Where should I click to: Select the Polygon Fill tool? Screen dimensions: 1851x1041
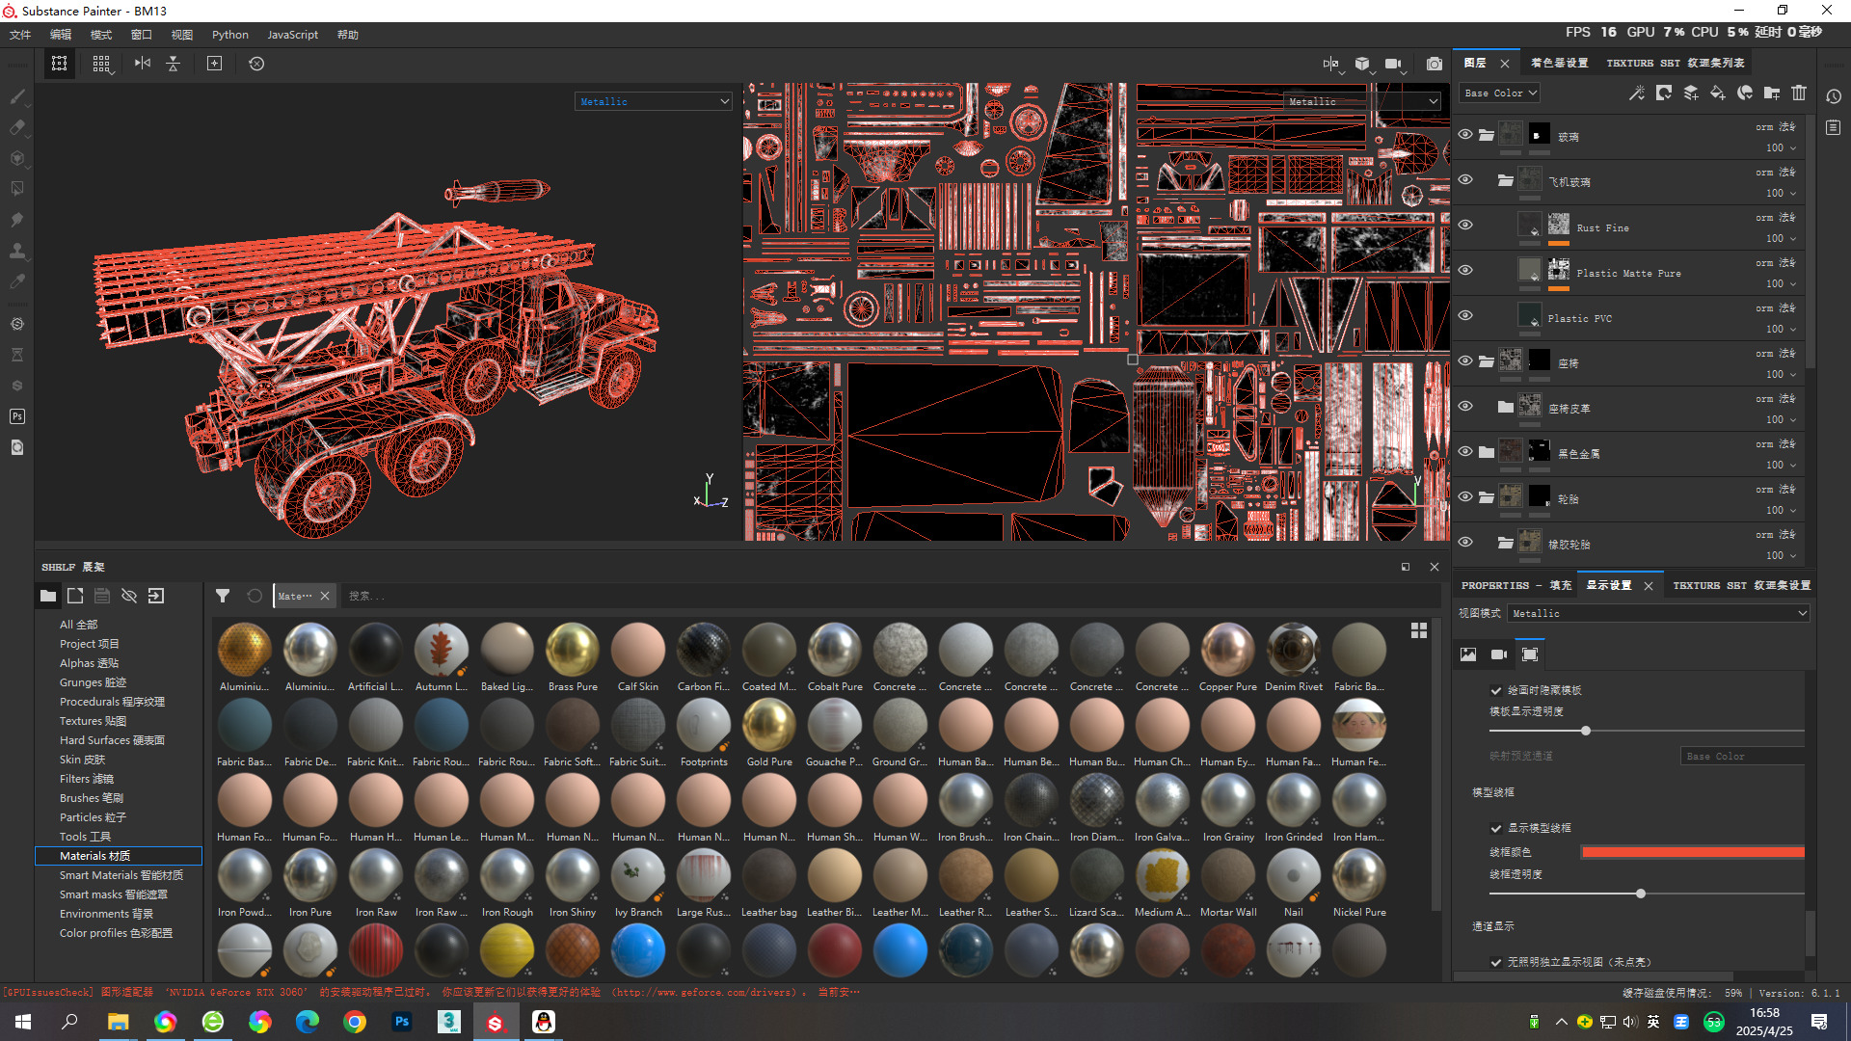[17, 189]
